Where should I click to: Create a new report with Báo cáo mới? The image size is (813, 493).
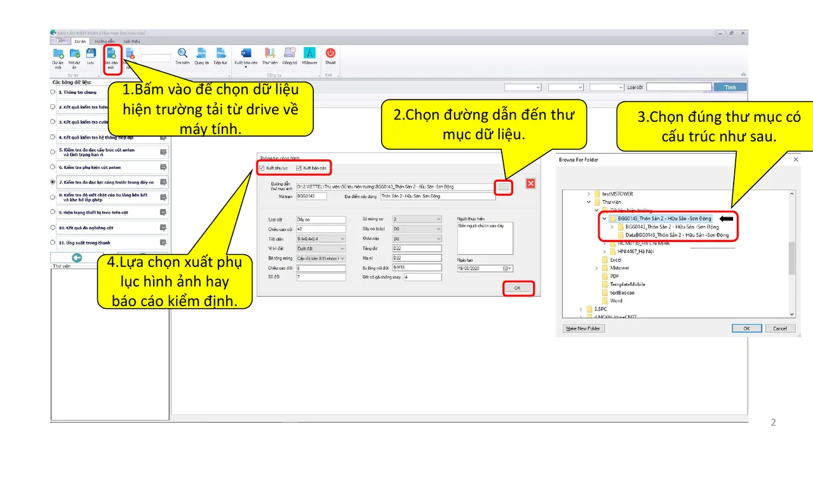[111, 57]
